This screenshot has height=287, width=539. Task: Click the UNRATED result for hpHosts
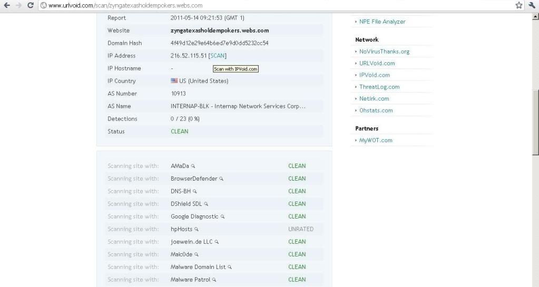pos(301,229)
